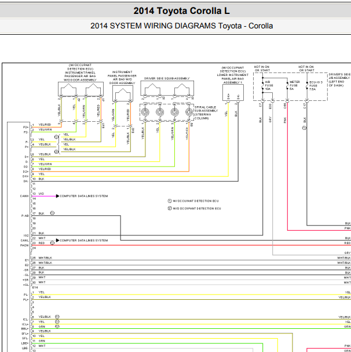Select the "YEL/RED" wire label at pin 8
The image size is (351, 352).
pyautogui.click(x=45, y=169)
